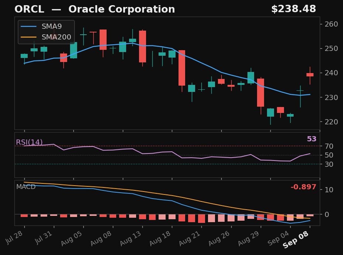Click the 250 price axis label
The width and height of the screenshot is (343, 255).
pos(331,48)
